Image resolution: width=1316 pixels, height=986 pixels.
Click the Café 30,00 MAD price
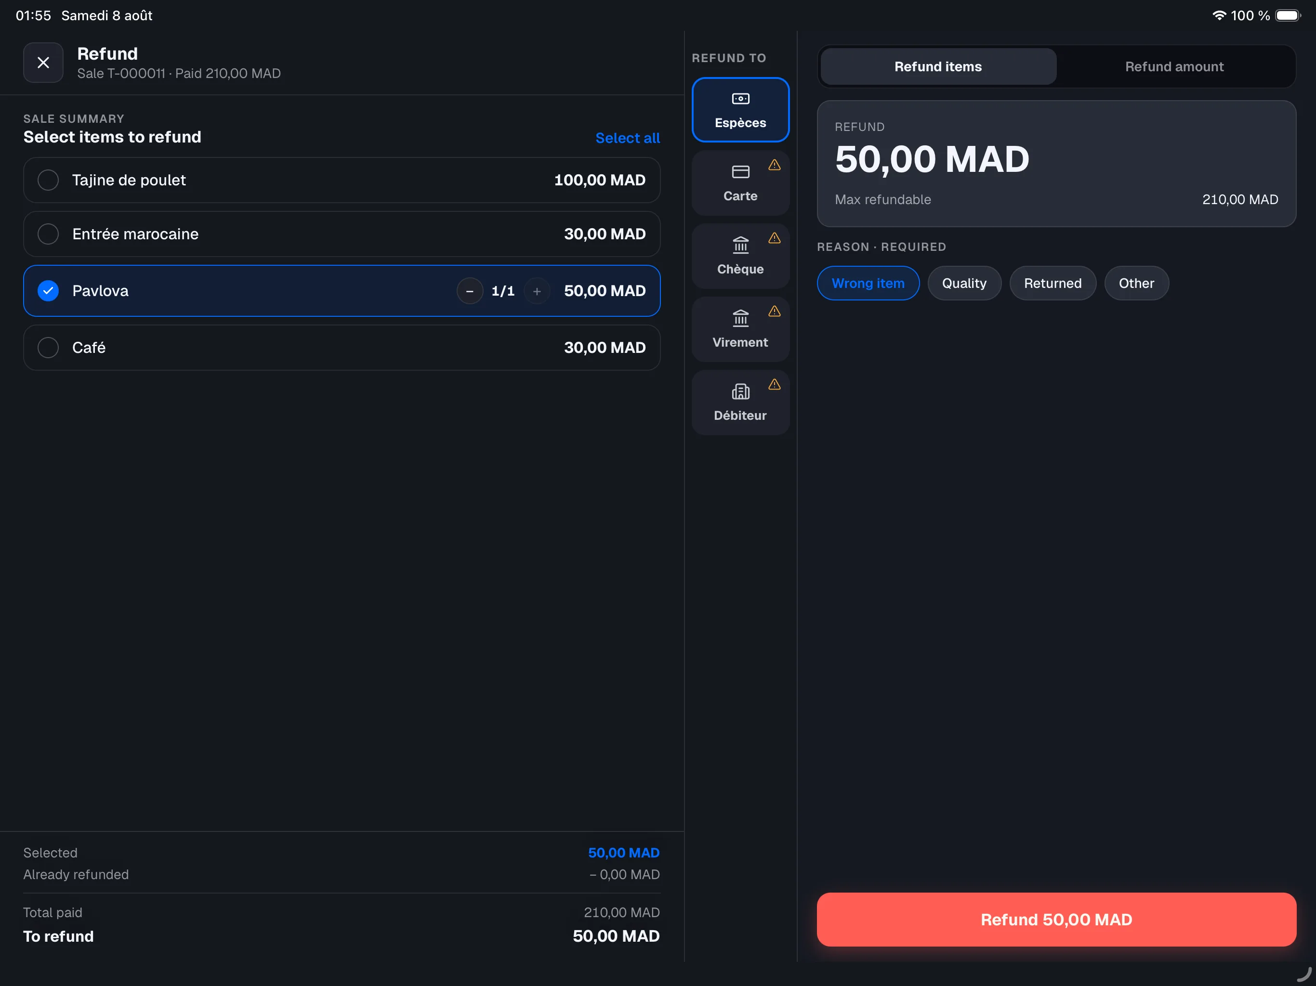[x=605, y=348]
